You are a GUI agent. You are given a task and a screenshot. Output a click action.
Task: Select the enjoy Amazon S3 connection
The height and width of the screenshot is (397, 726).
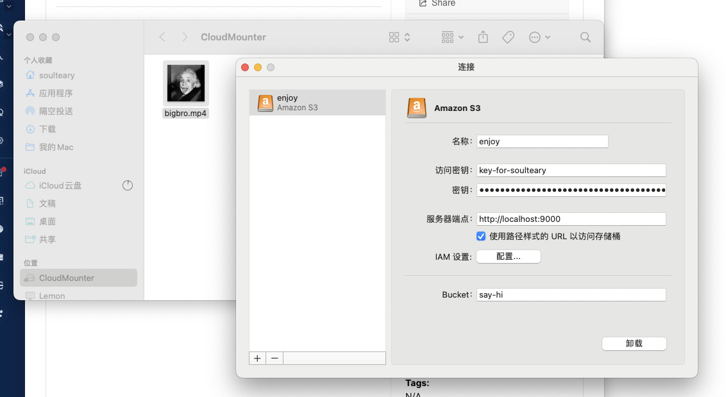click(x=317, y=103)
